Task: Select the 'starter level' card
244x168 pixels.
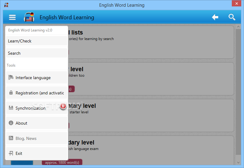Action: point(151,115)
